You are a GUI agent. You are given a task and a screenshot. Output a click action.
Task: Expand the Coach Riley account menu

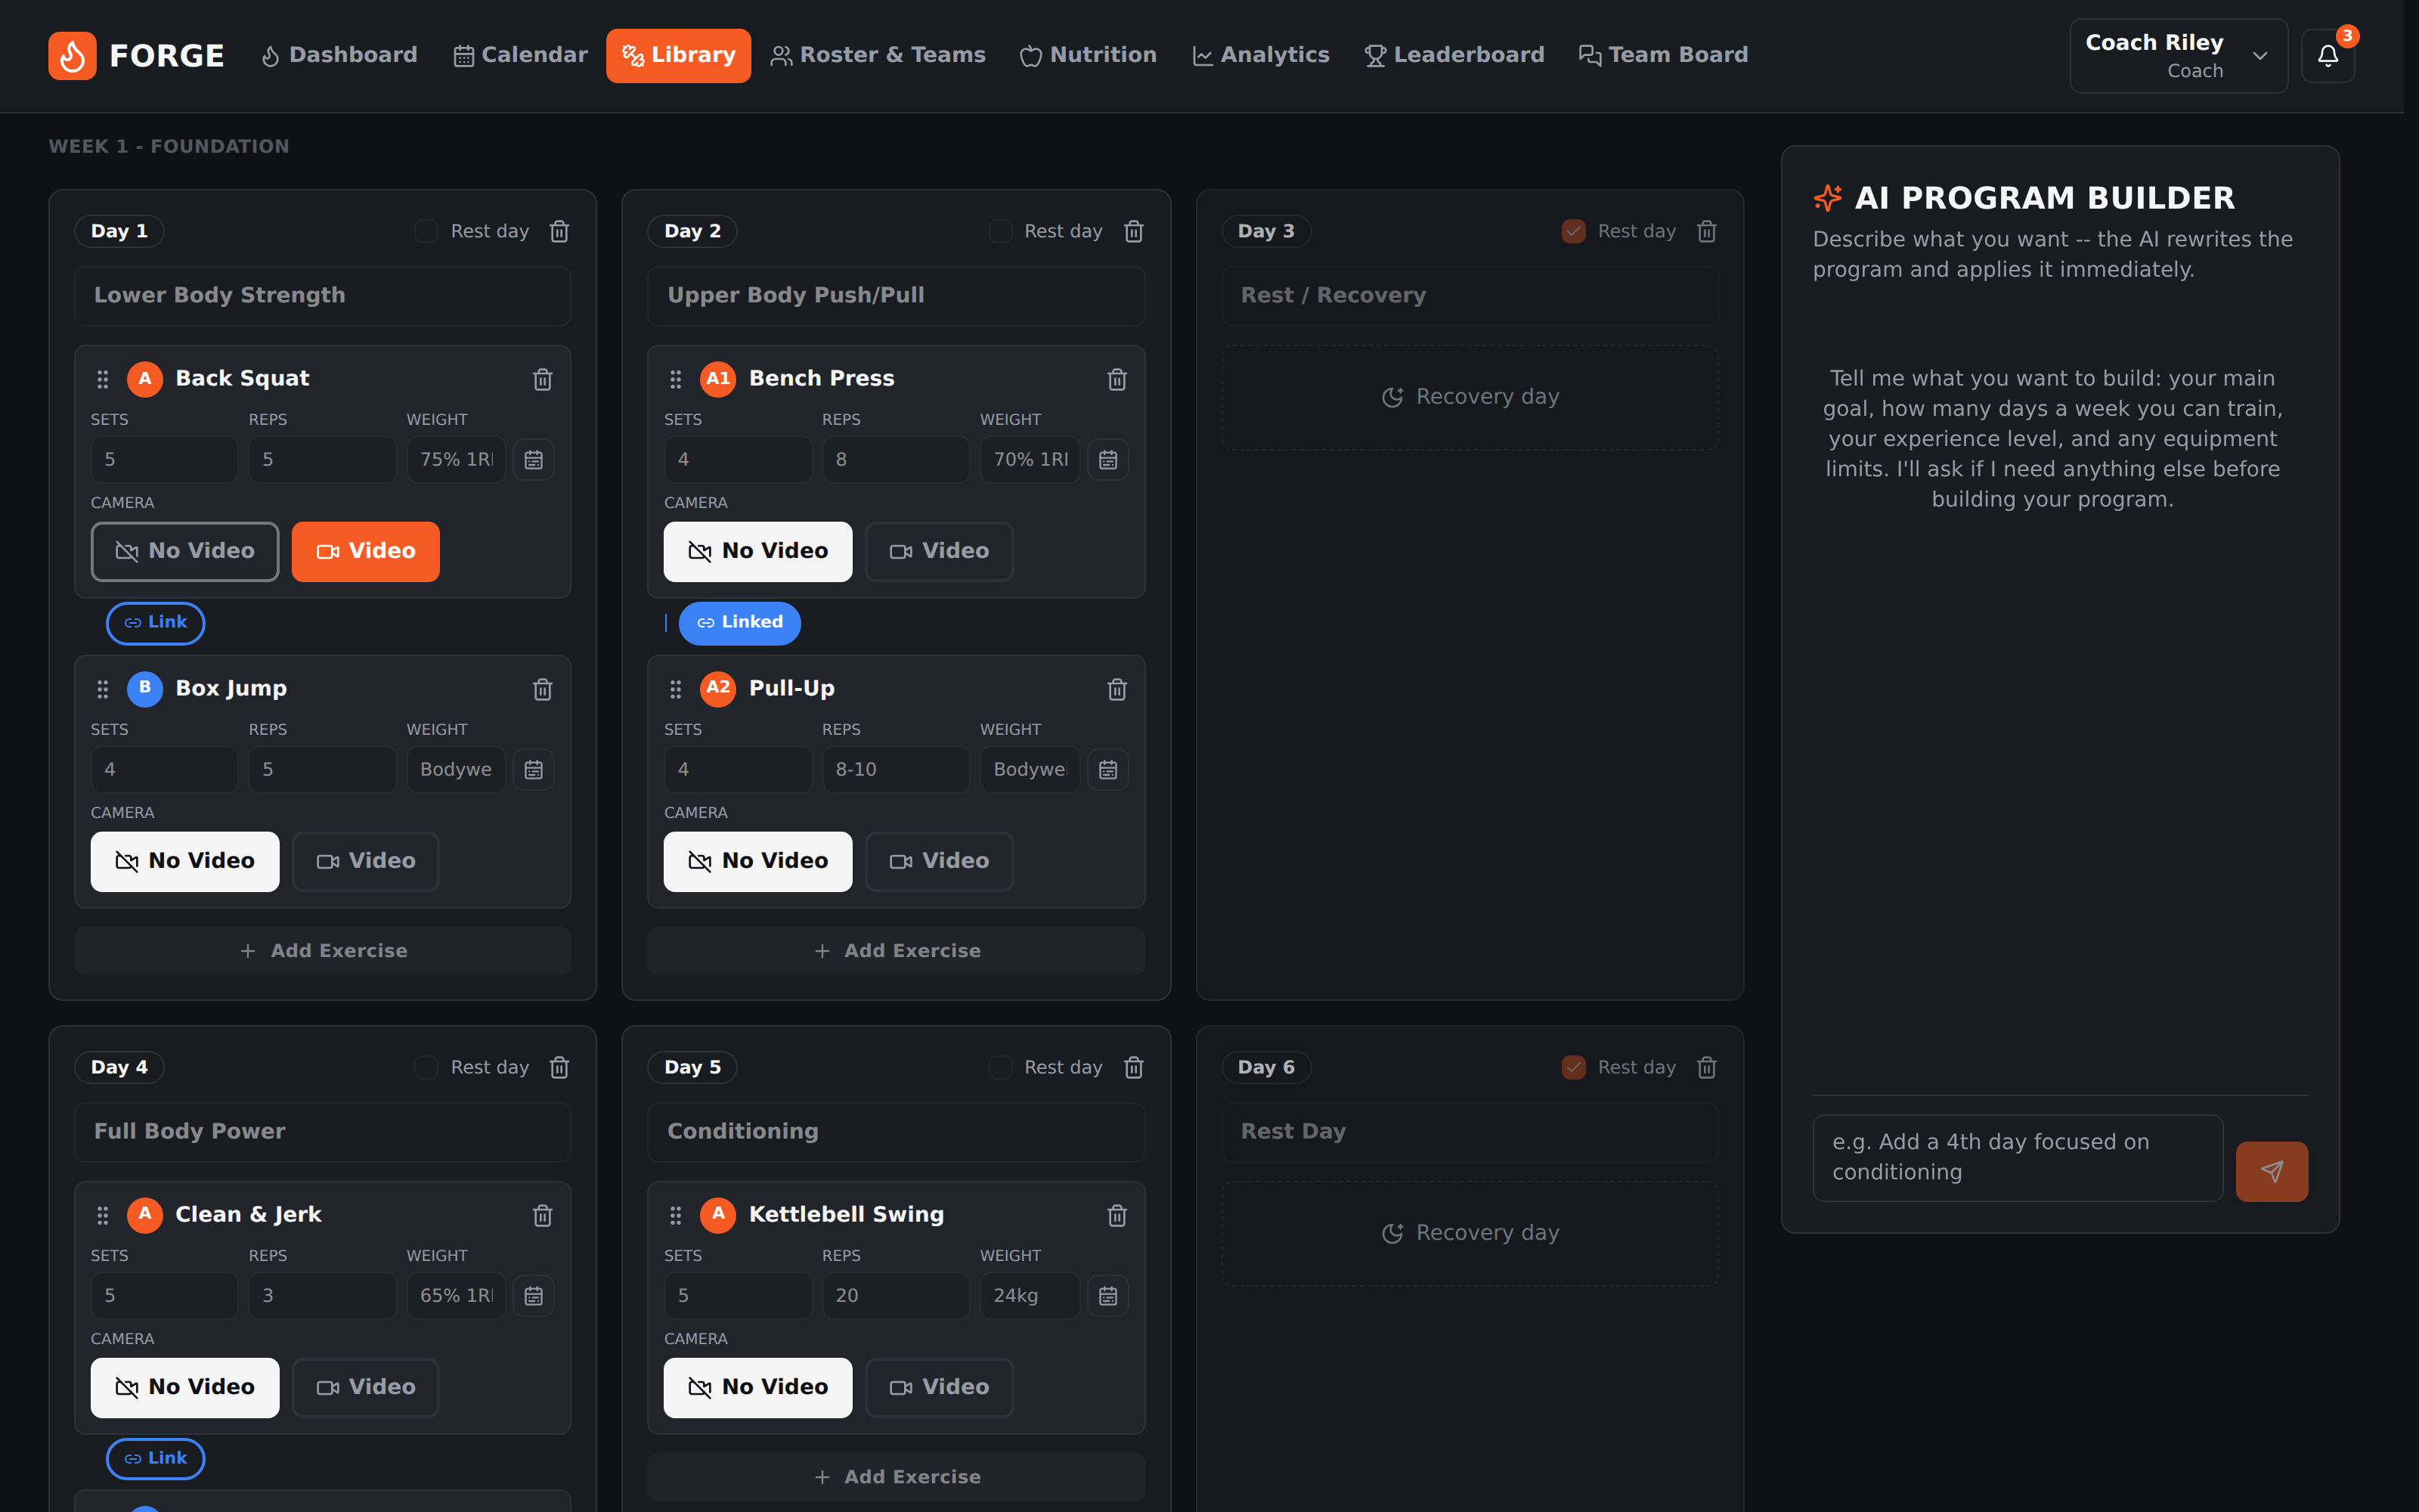click(x=2178, y=56)
